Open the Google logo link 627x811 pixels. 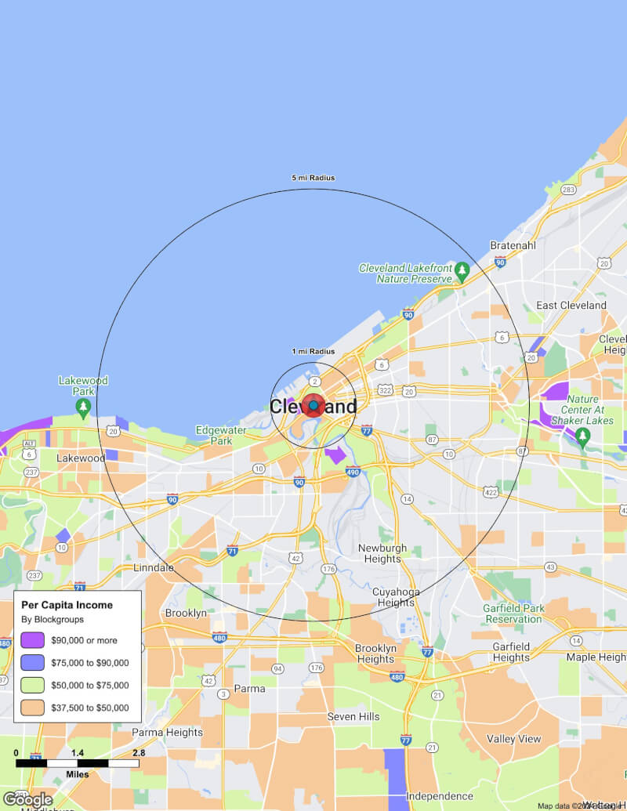tap(27, 799)
